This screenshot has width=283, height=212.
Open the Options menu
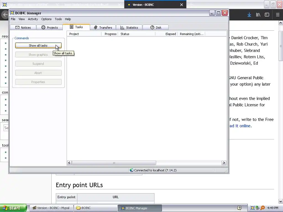pos(46,19)
